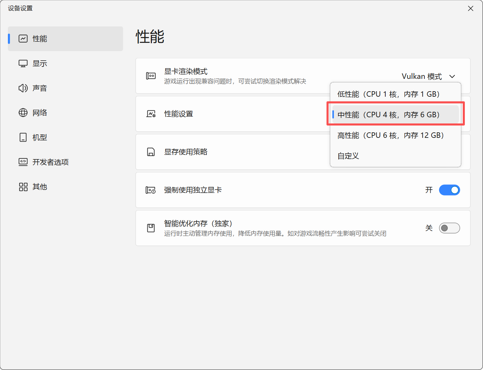Image resolution: width=483 pixels, height=370 pixels.
Task: Click the 显存使用策略 row label
Action: [x=186, y=152]
